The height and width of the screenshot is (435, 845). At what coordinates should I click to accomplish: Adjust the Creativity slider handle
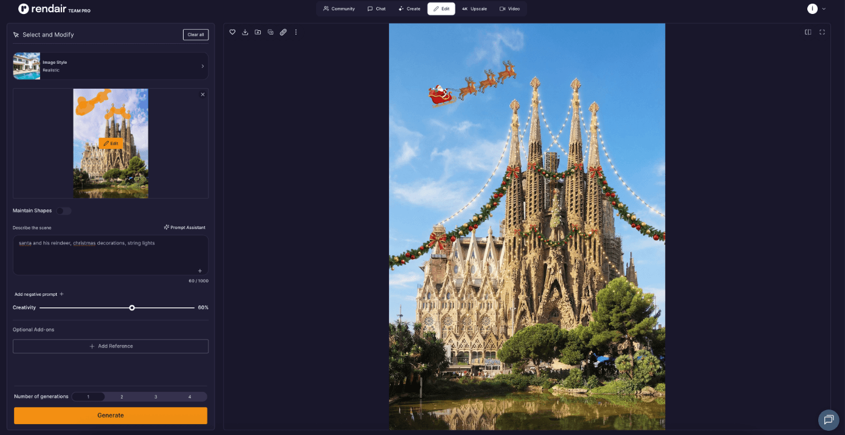pos(132,308)
